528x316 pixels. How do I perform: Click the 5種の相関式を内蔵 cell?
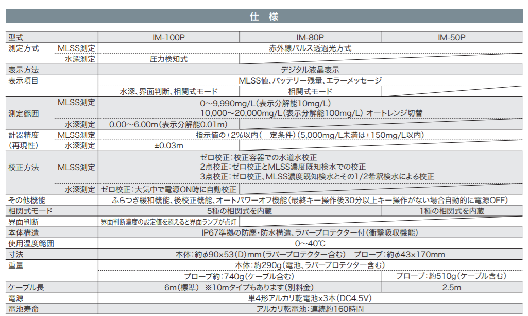239,211
